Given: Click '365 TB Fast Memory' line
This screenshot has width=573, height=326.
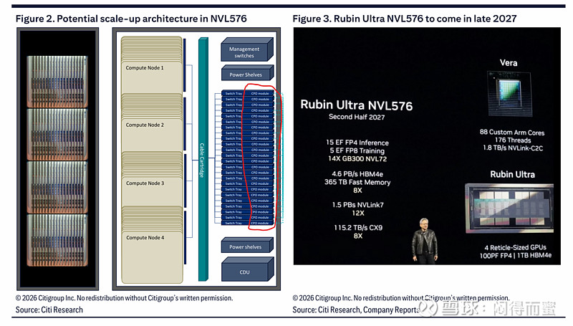Looking at the screenshot, I should [357, 182].
